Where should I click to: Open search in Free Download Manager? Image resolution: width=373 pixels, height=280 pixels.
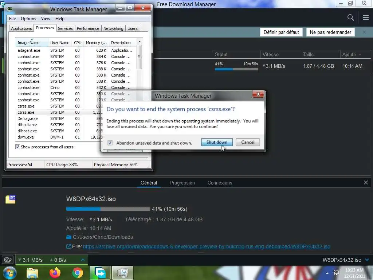point(350,17)
